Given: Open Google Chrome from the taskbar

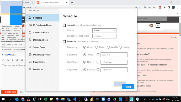Looking at the screenshot, I should point(23,99).
